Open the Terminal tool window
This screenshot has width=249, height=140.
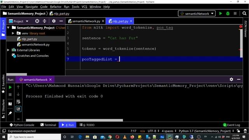[48, 125]
